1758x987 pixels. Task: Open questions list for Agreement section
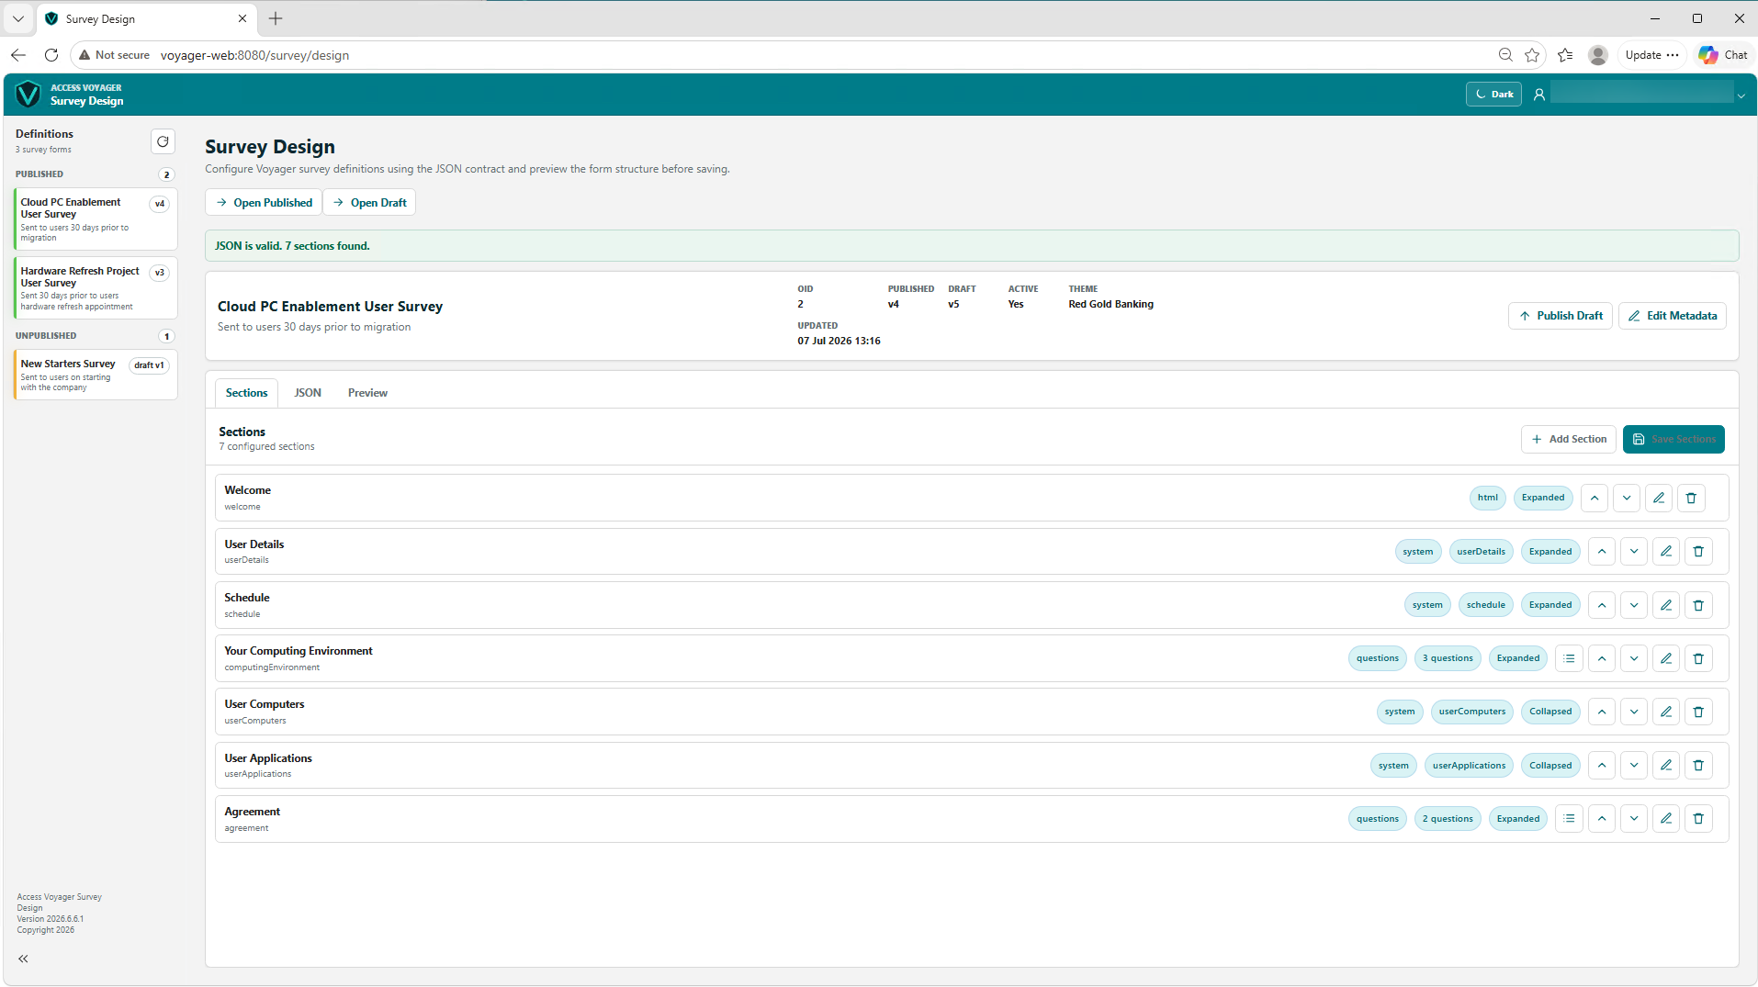coord(1570,819)
